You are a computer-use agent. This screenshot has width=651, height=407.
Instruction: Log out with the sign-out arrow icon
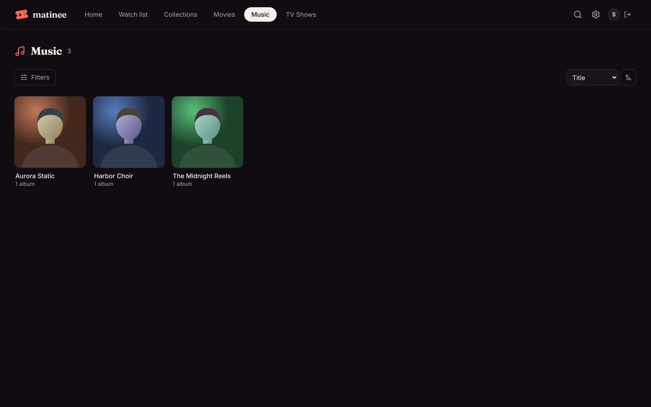(x=628, y=14)
